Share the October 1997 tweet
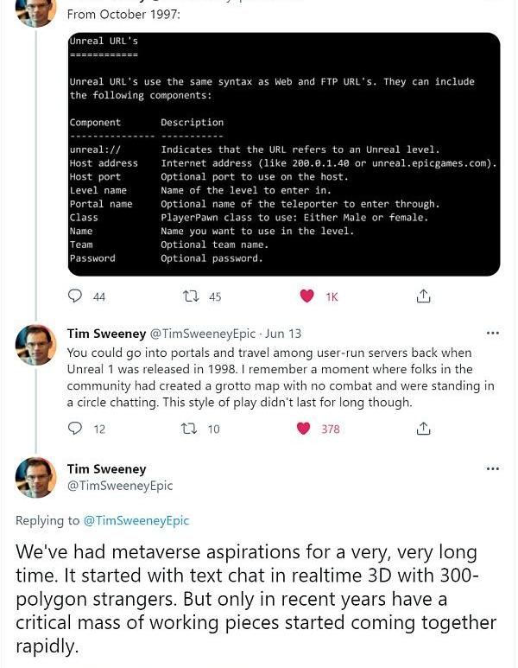This screenshot has height=668, width=518. coord(423,296)
